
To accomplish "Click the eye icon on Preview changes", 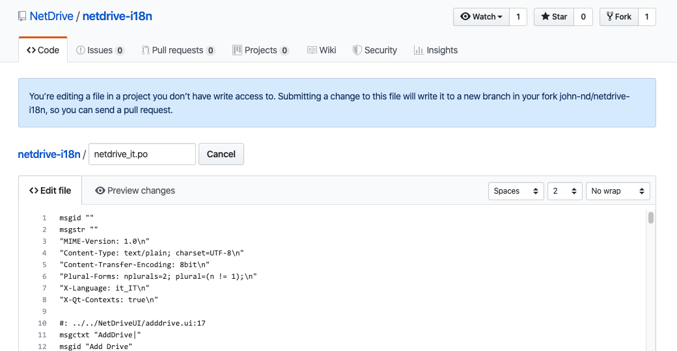I will (x=100, y=190).
